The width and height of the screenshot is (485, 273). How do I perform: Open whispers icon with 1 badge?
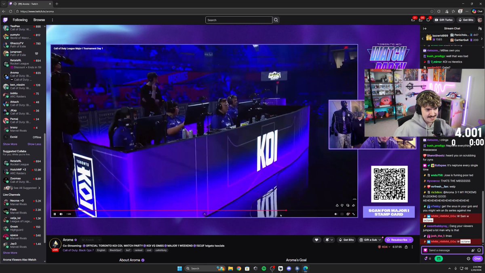(428, 20)
